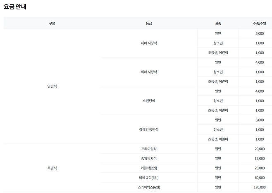
Task: Select the 일반석 category cell
Action: pos(52,86)
